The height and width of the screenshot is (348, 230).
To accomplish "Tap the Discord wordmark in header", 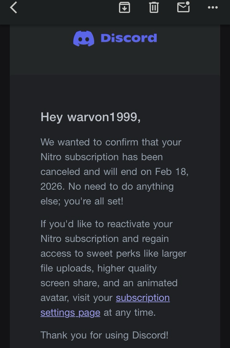I will pyautogui.click(x=129, y=38).
